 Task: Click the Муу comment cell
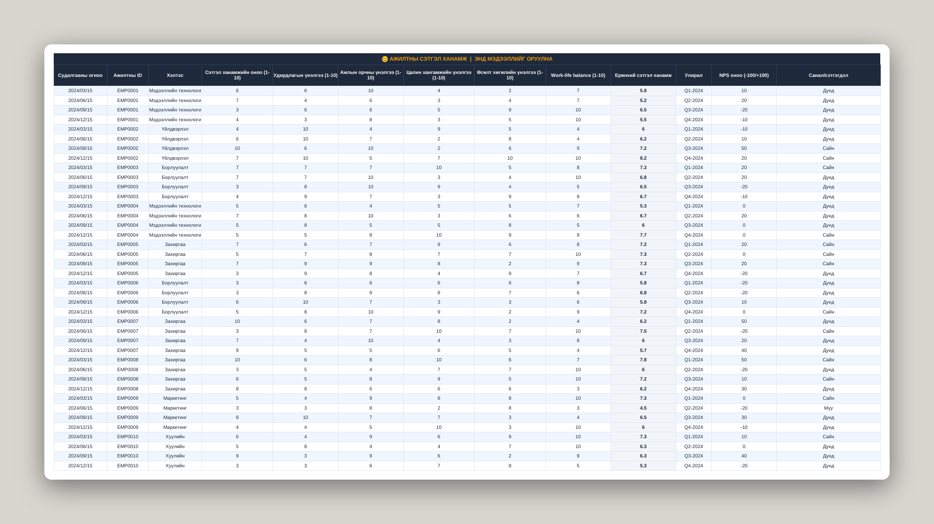[x=829, y=408]
